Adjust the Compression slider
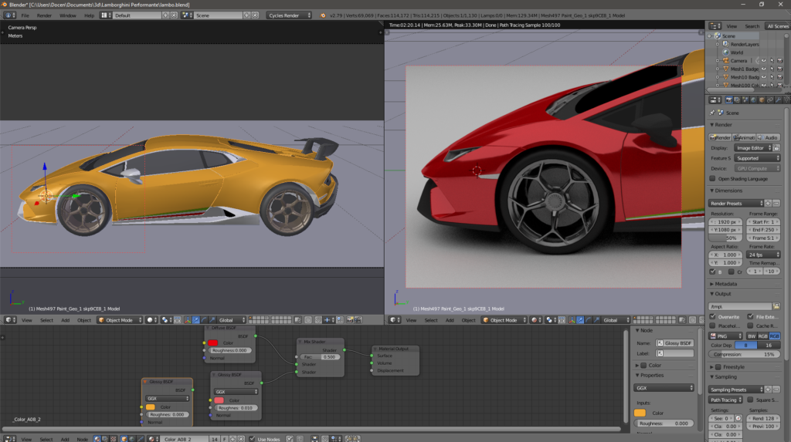Image resolution: width=791 pixels, height=442 pixels. tap(745, 354)
